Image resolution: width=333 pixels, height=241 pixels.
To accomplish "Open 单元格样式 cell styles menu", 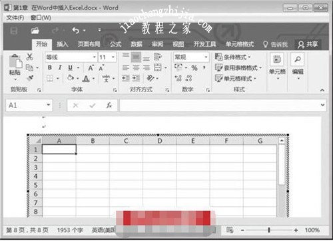I will pyautogui.click(x=236, y=78).
